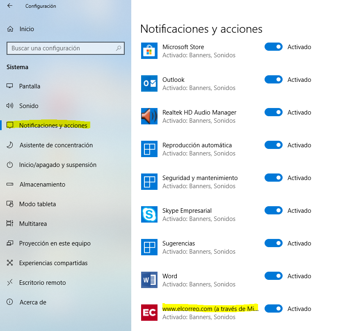Open Seguridad y mantenimiento notification details
The image size is (354, 331).
point(200,178)
